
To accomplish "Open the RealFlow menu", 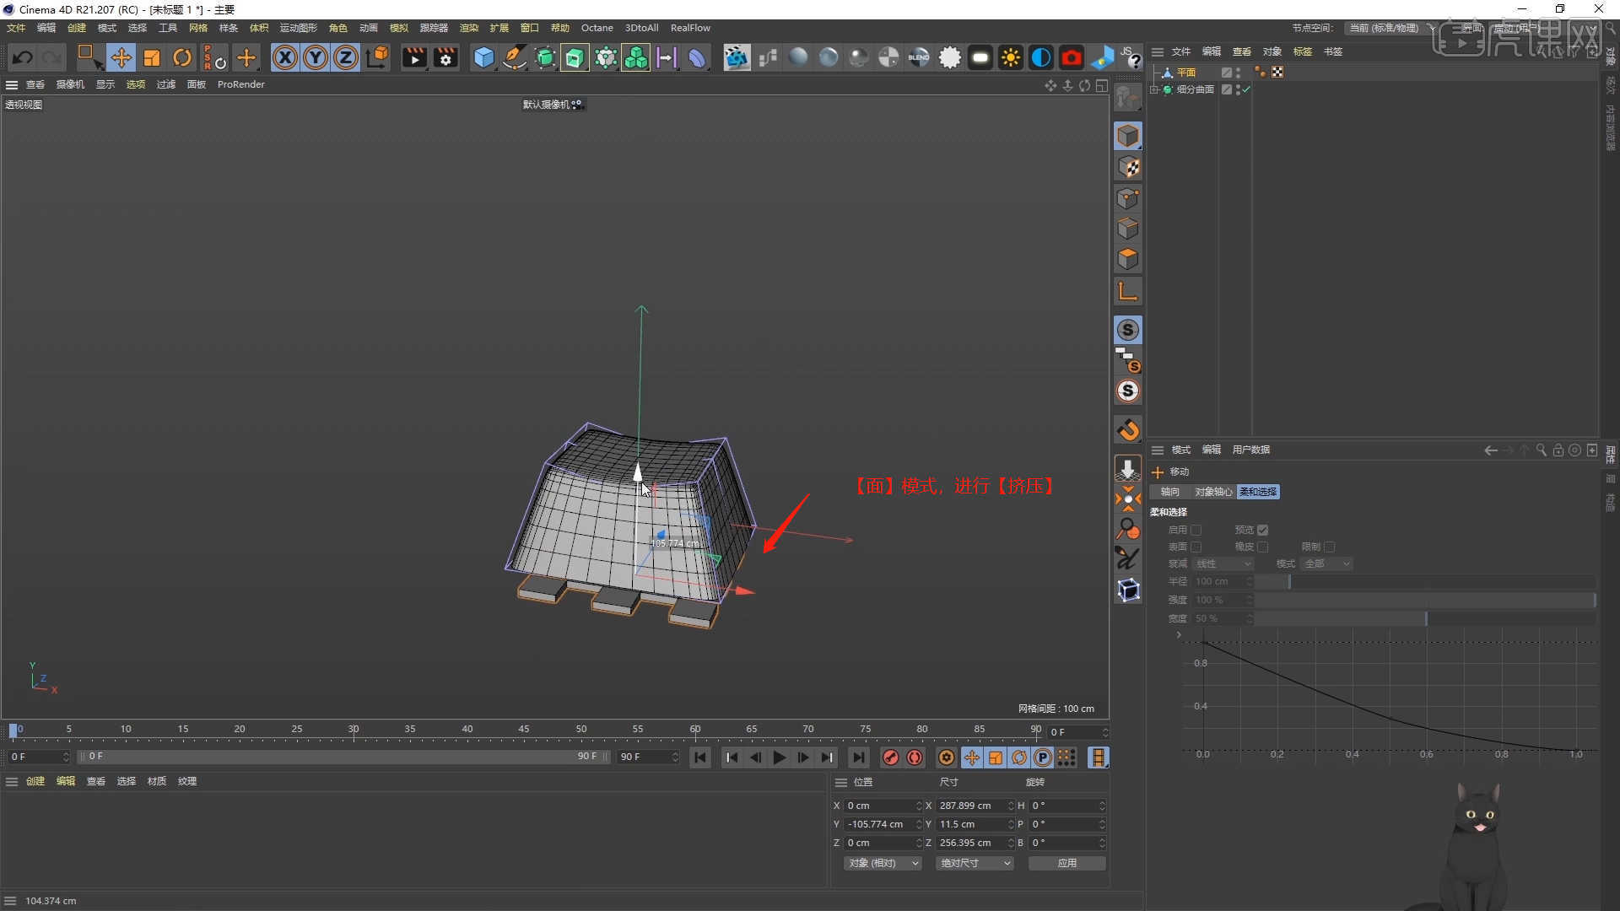I will (690, 28).
